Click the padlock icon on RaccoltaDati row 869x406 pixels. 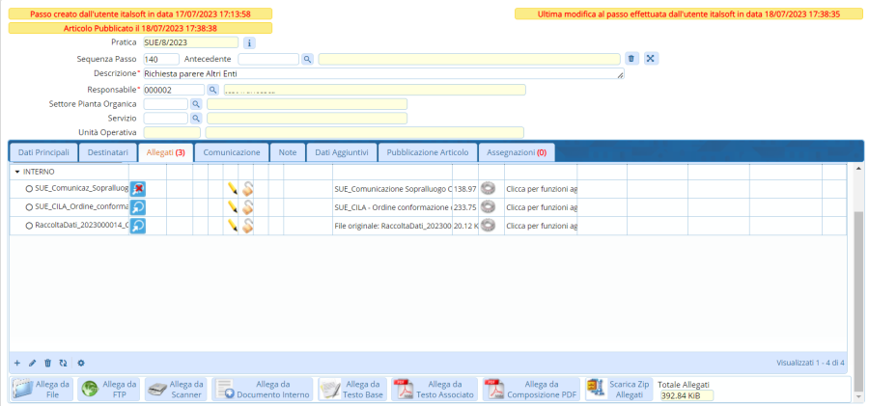pos(248,225)
